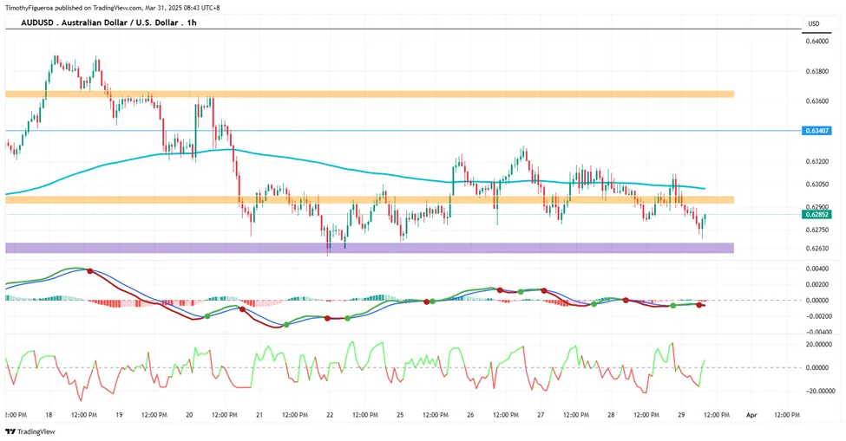The width and height of the screenshot is (846, 441).
Task: Select the purple support zone near 0.62630
Action: [370, 248]
